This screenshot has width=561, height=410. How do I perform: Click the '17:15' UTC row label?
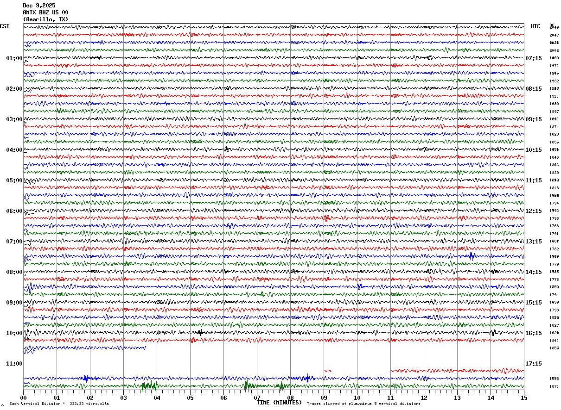534,364
